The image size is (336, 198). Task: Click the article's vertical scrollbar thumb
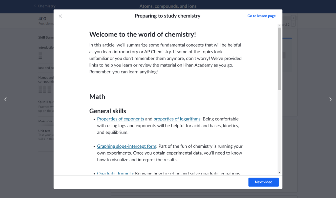coord(280,59)
